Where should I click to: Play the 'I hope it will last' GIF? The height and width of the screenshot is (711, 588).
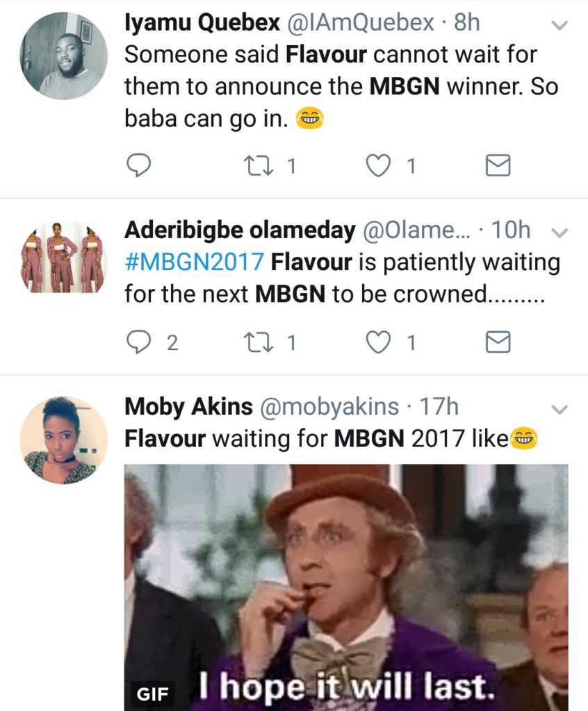(x=346, y=587)
